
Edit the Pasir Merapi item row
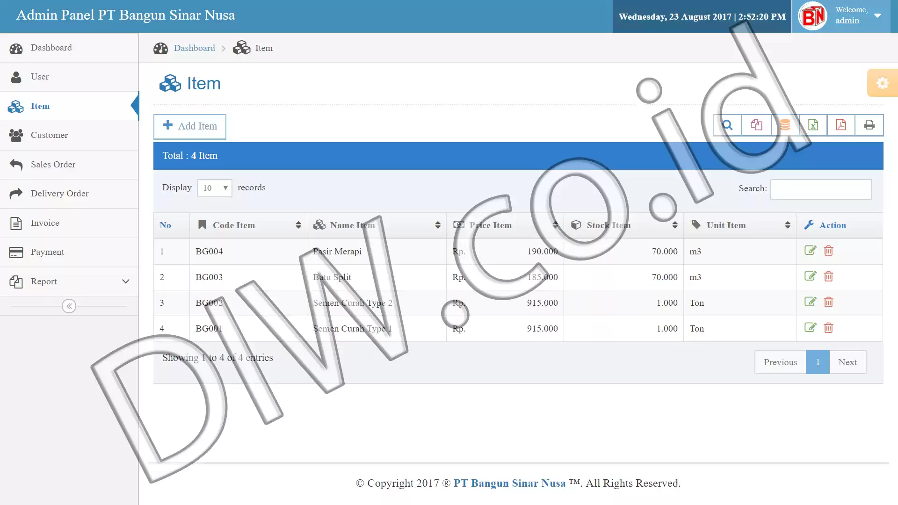tap(811, 251)
